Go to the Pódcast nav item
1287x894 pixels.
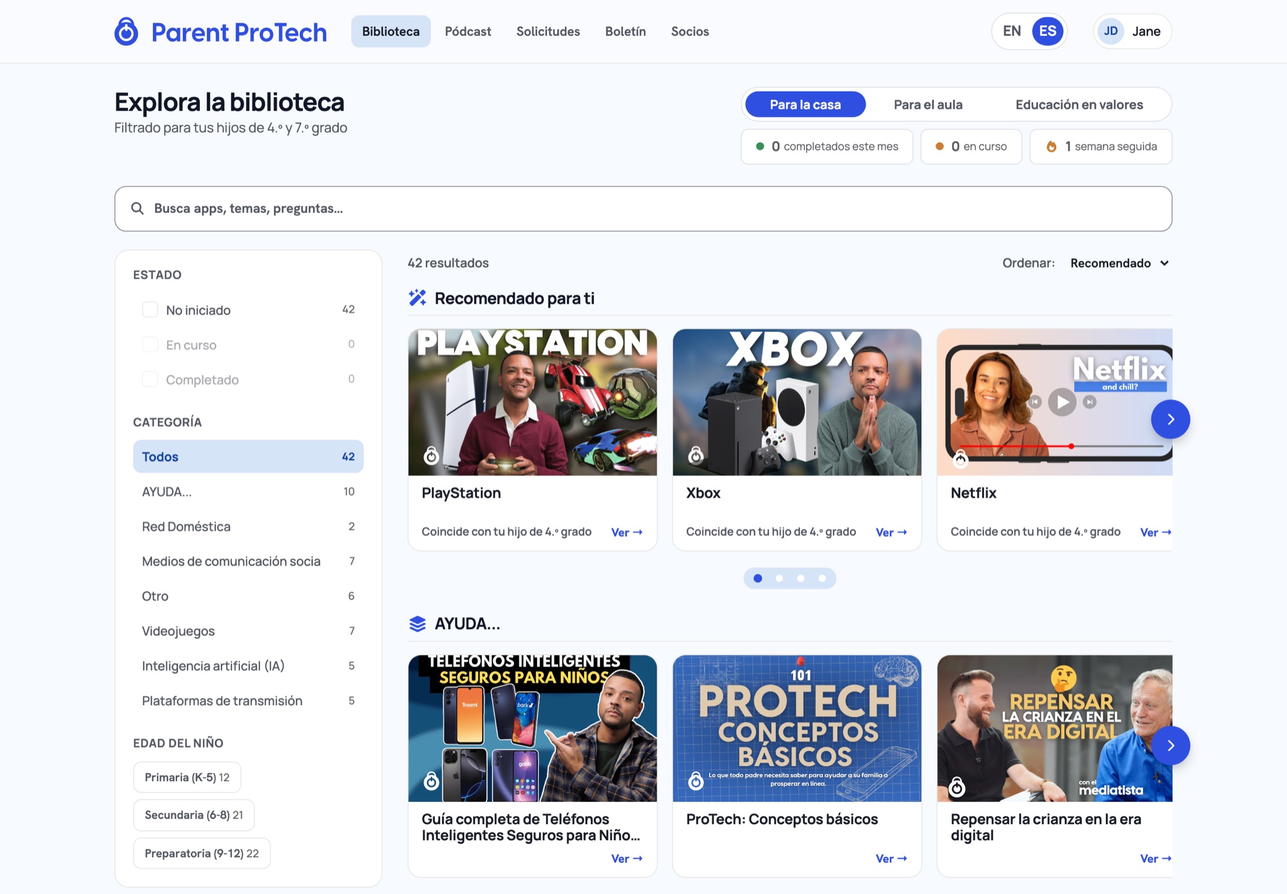(x=468, y=32)
